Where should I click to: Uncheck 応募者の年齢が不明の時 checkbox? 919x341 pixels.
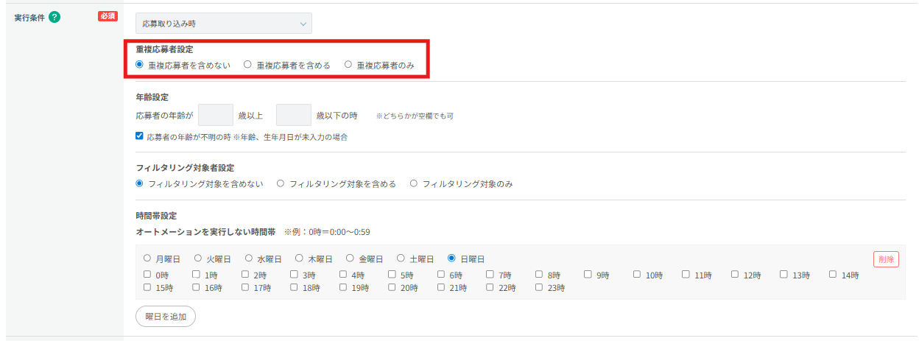140,136
